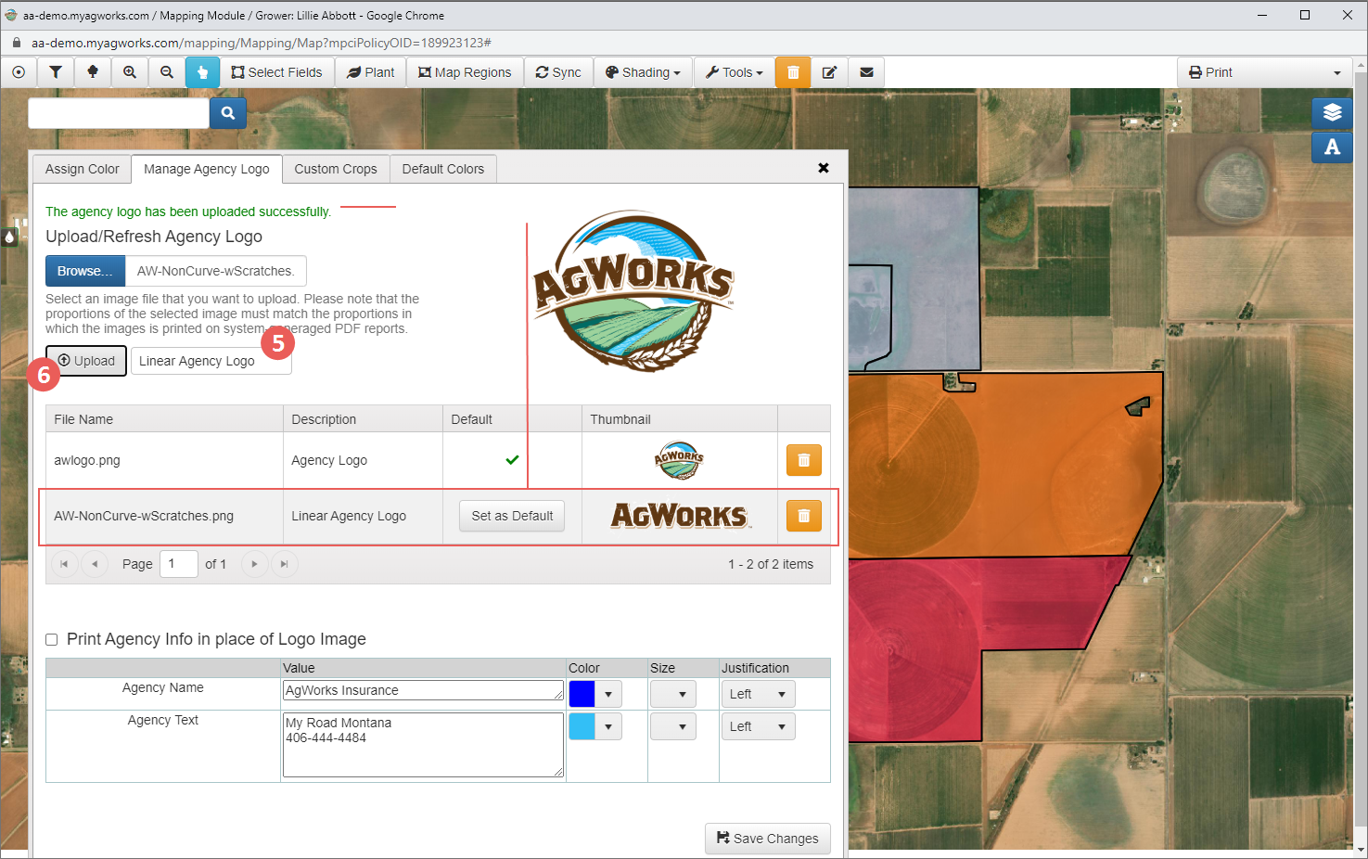This screenshot has height=859, width=1368.
Task: Click the envelope mail icon
Action: click(866, 72)
